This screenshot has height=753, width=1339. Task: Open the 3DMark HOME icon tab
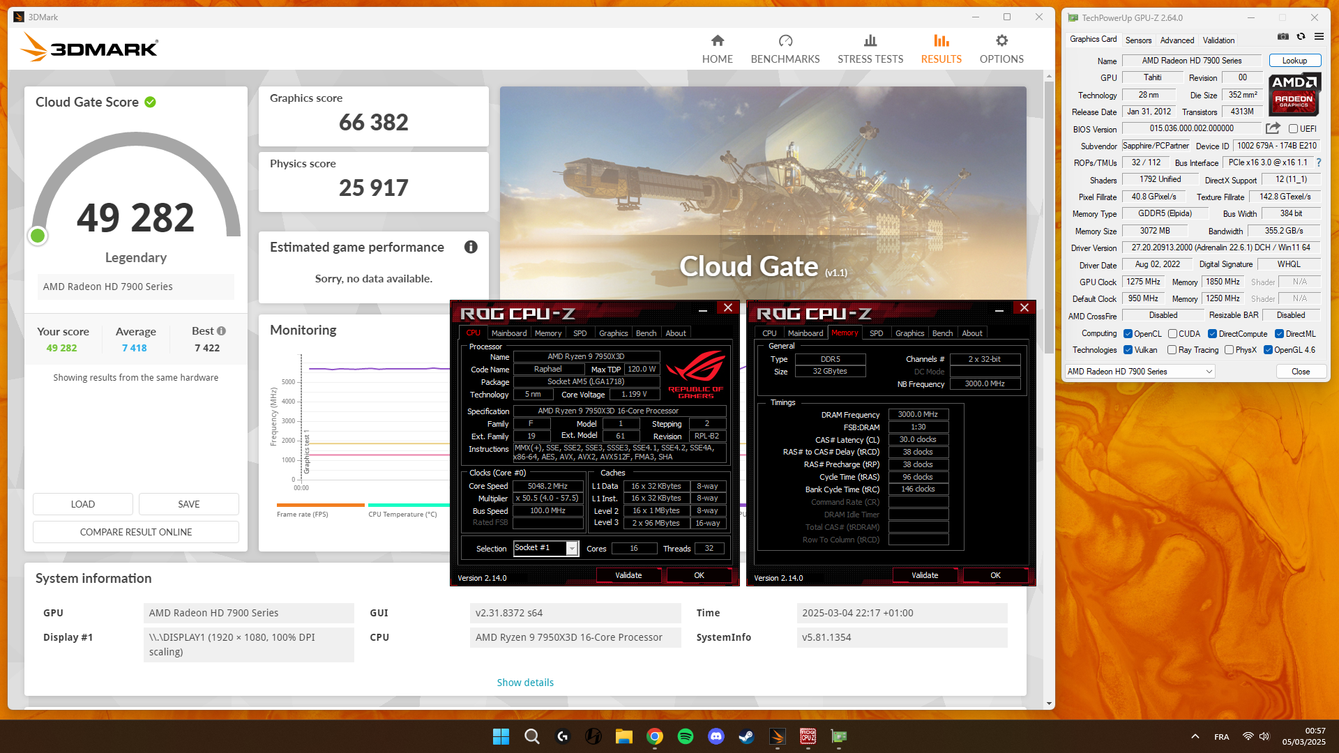[x=717, y=40]
